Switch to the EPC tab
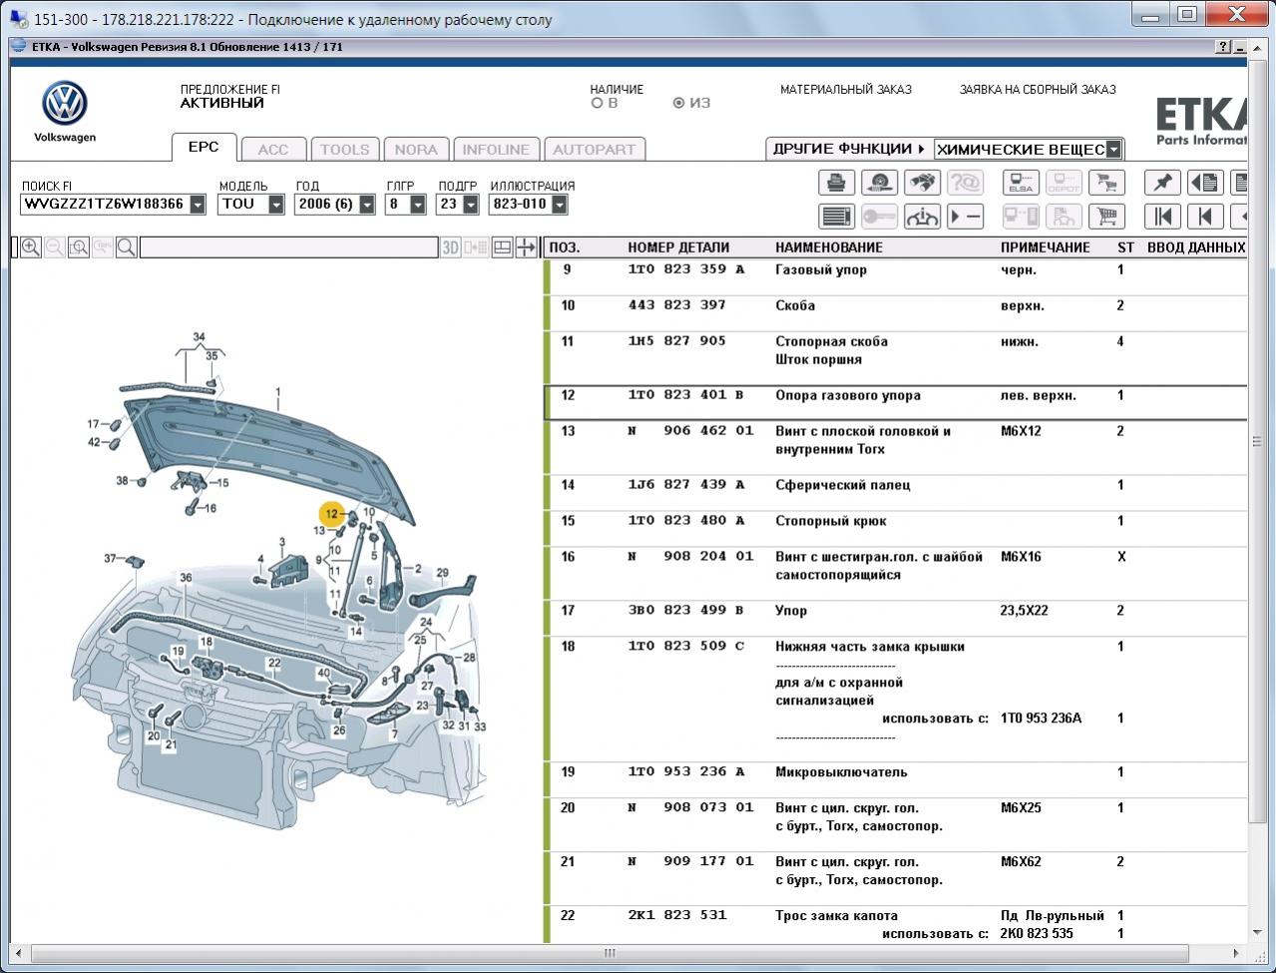The image size is (1276, 973). 204,147
